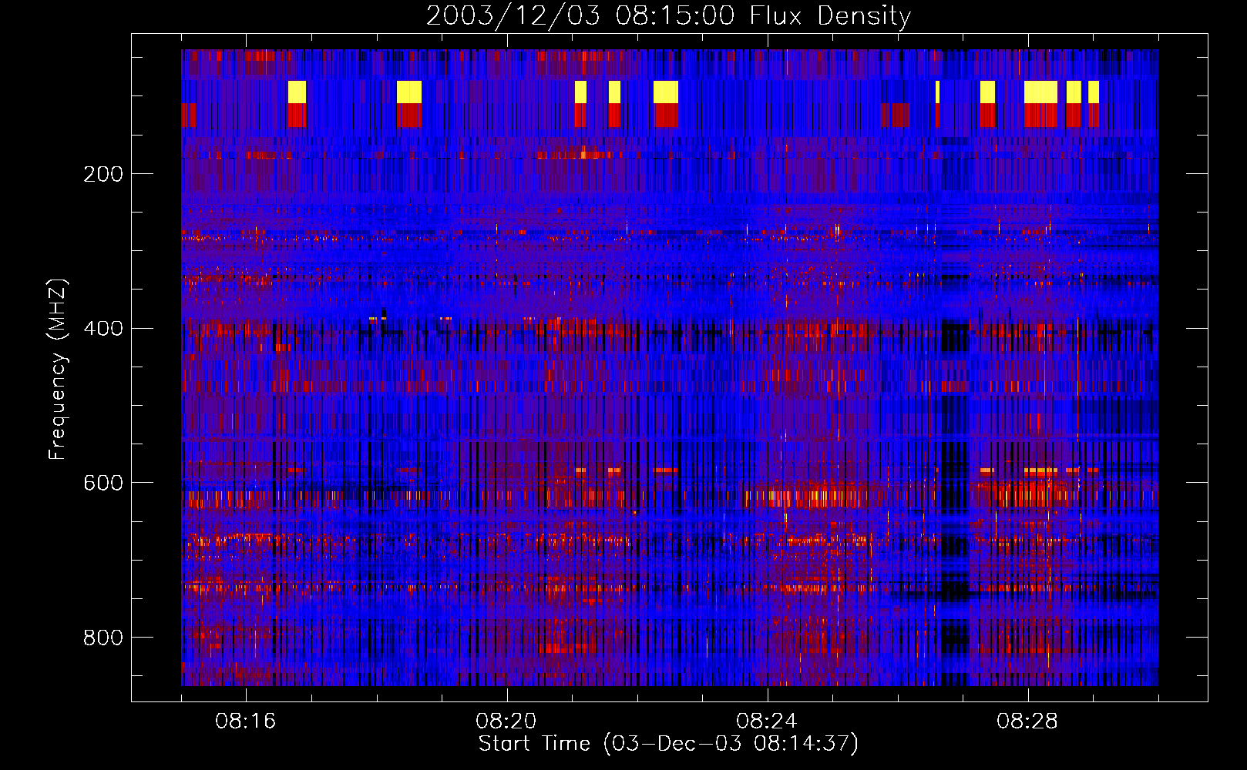Select the 200 frequency tick label
The width and height of the screenshot is (1247, 770).
tap(103, 174)
